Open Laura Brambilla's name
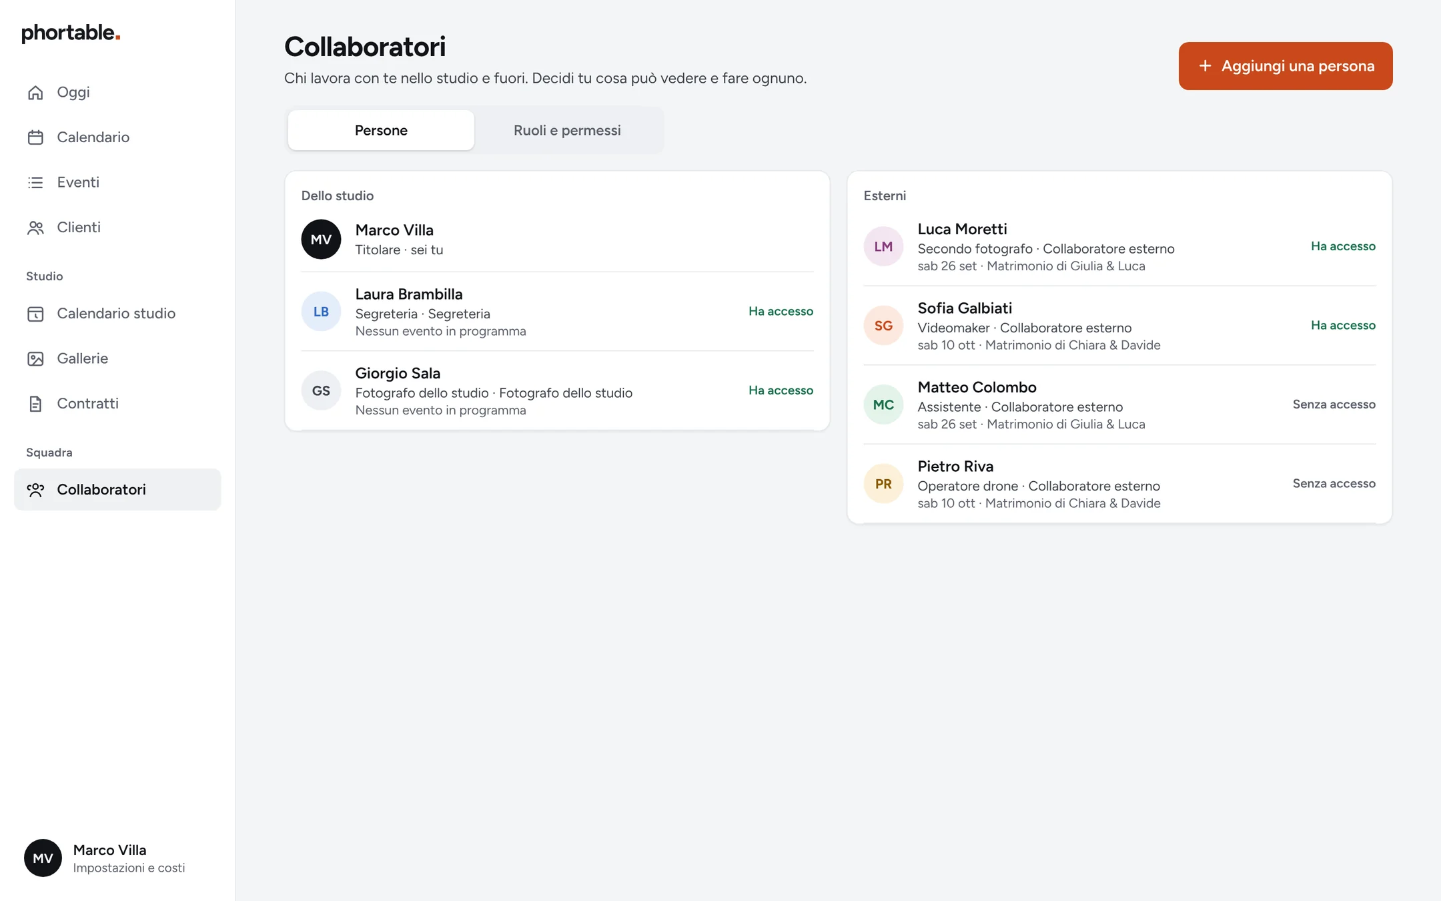The width and height of the screenshot is (1441, 901). 408,294
